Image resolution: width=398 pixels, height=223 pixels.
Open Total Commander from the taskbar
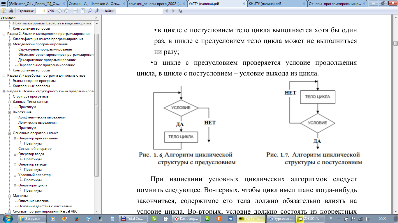coord(132,219)
